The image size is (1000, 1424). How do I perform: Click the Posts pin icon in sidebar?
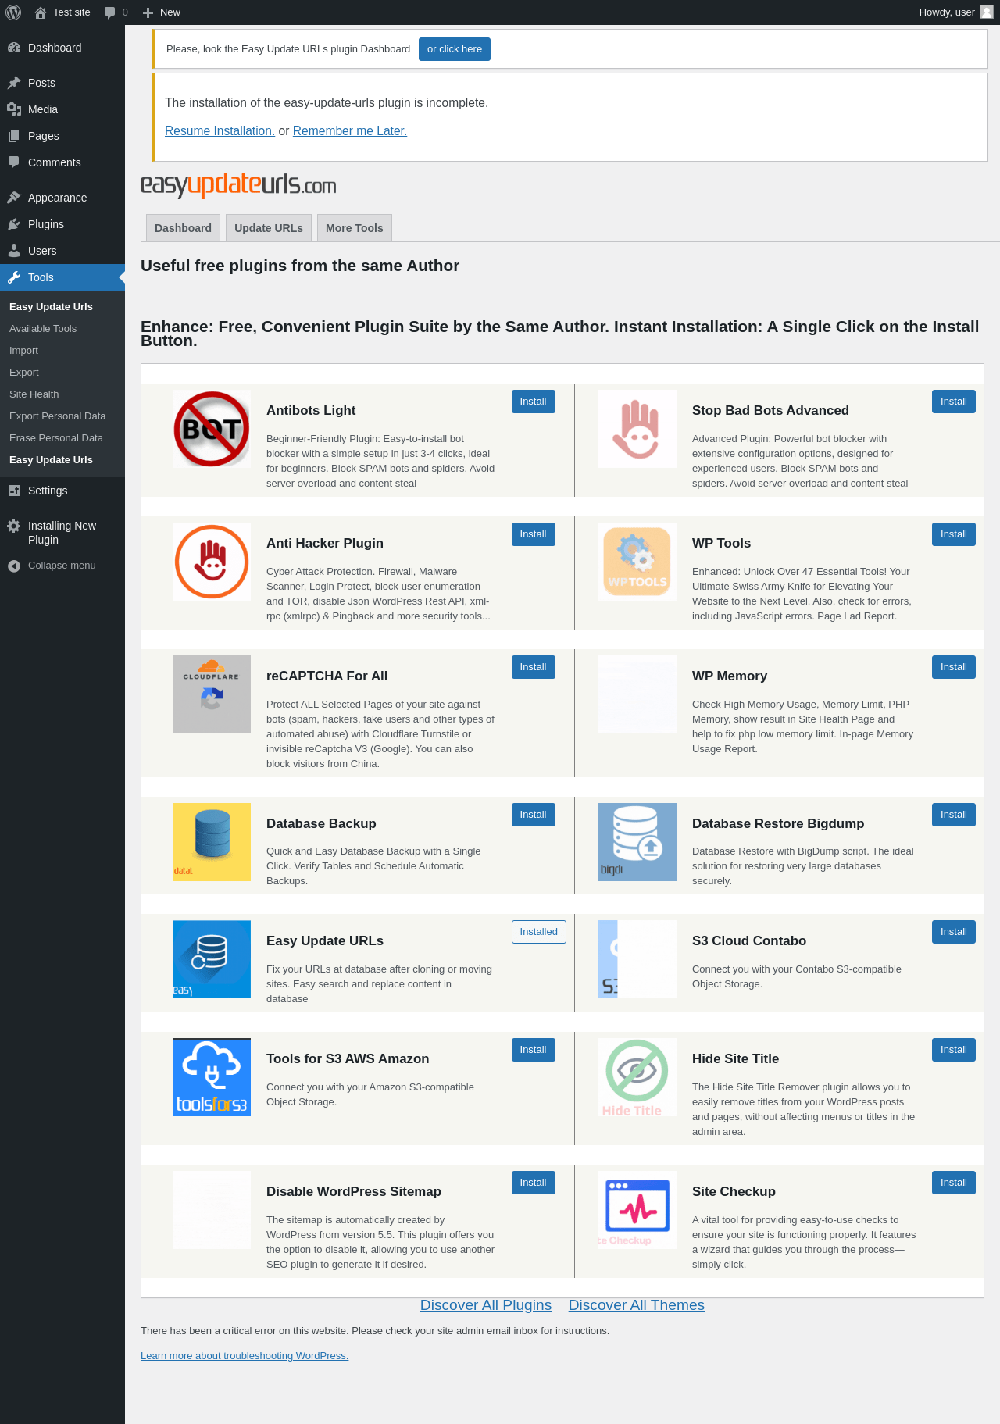click(x=14, y=83)
